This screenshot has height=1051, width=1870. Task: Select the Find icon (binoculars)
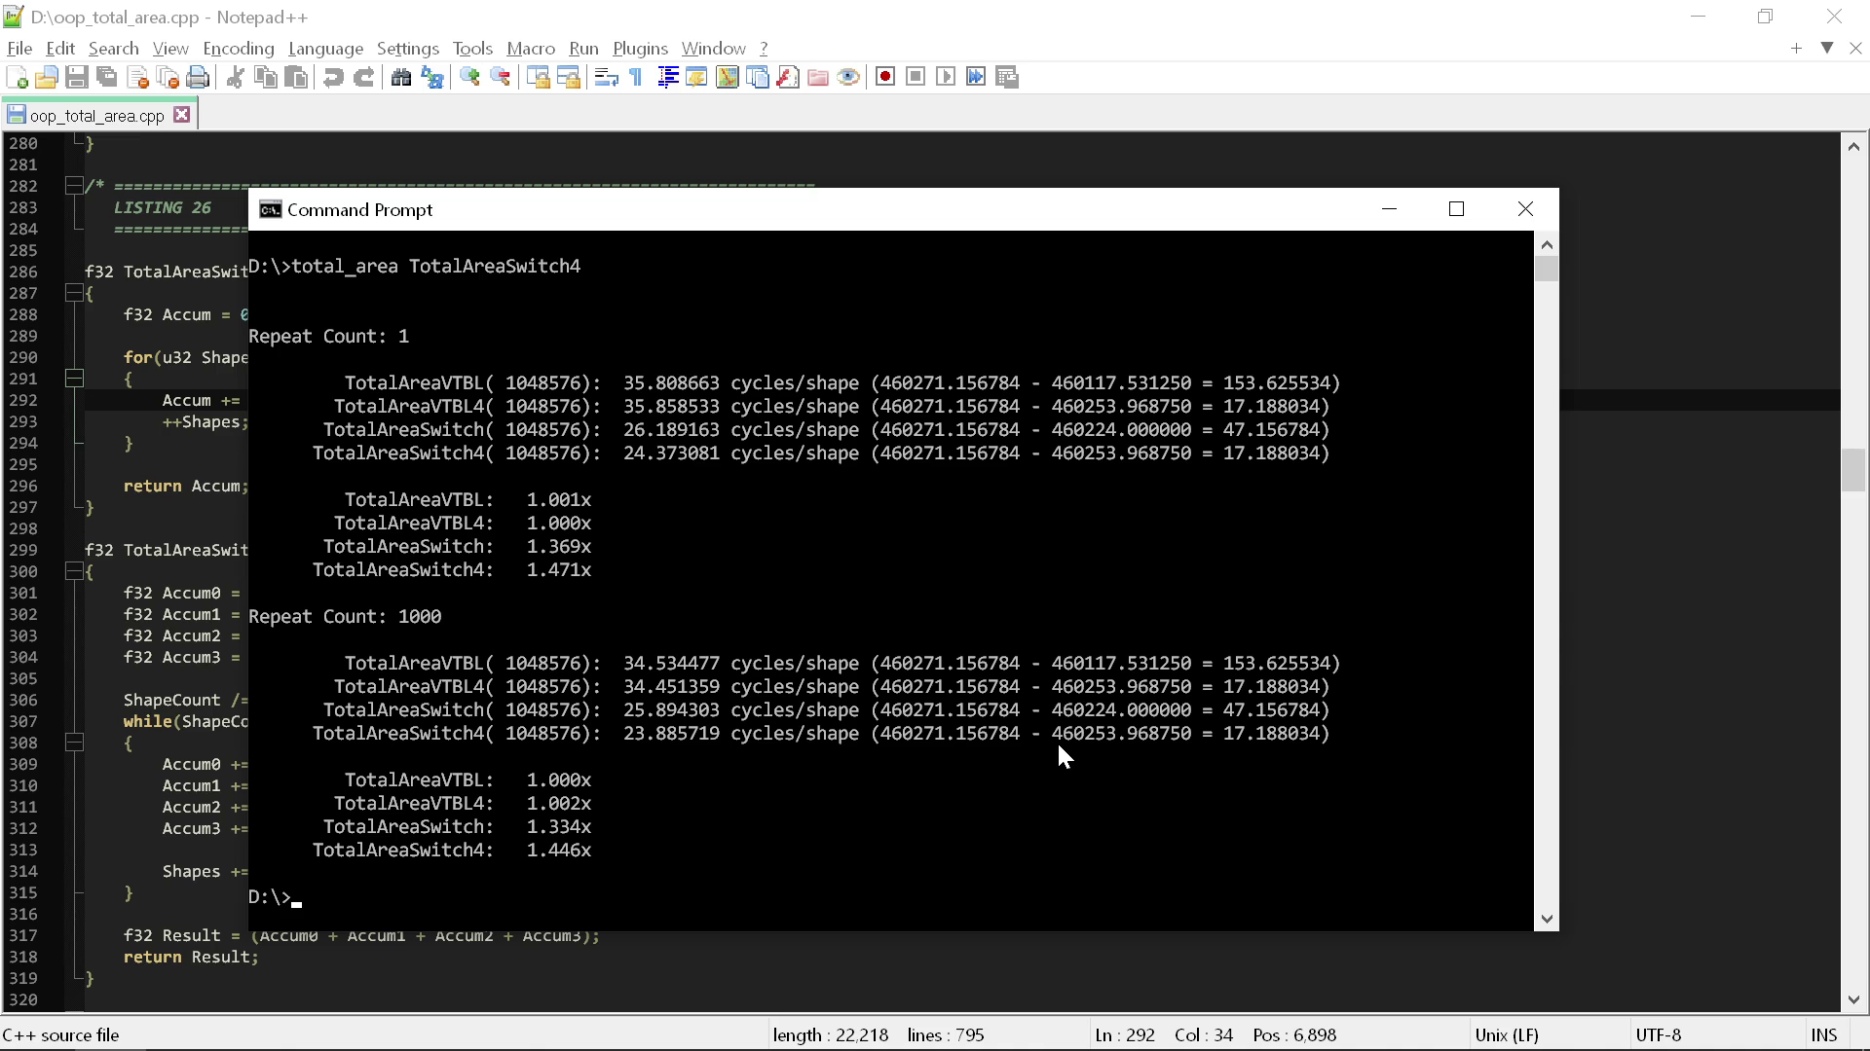tap(400, 77)
